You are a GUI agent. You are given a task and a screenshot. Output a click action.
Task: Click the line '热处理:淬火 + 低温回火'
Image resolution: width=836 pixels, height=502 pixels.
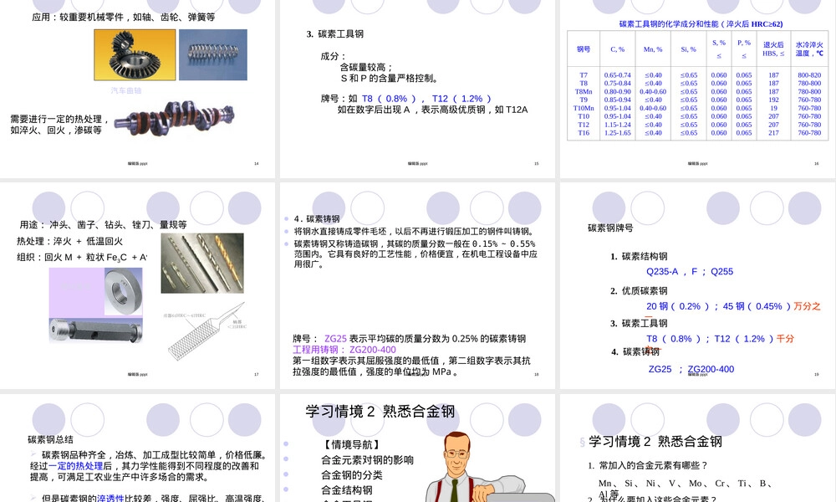pyautogui.click(x=70, y=241)
